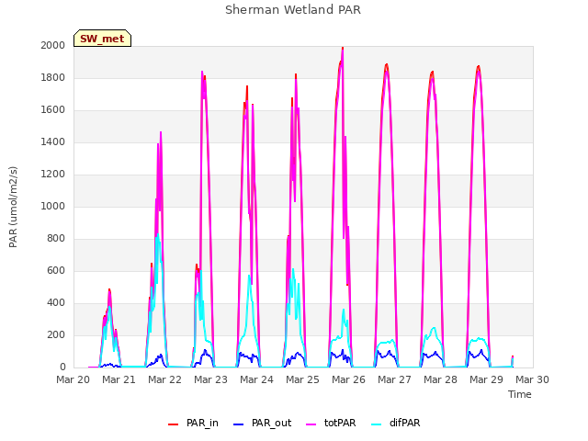Click the Sherman Wetland PAR chart title
This screenshot has height=441, width=588.
click(293, 10)
